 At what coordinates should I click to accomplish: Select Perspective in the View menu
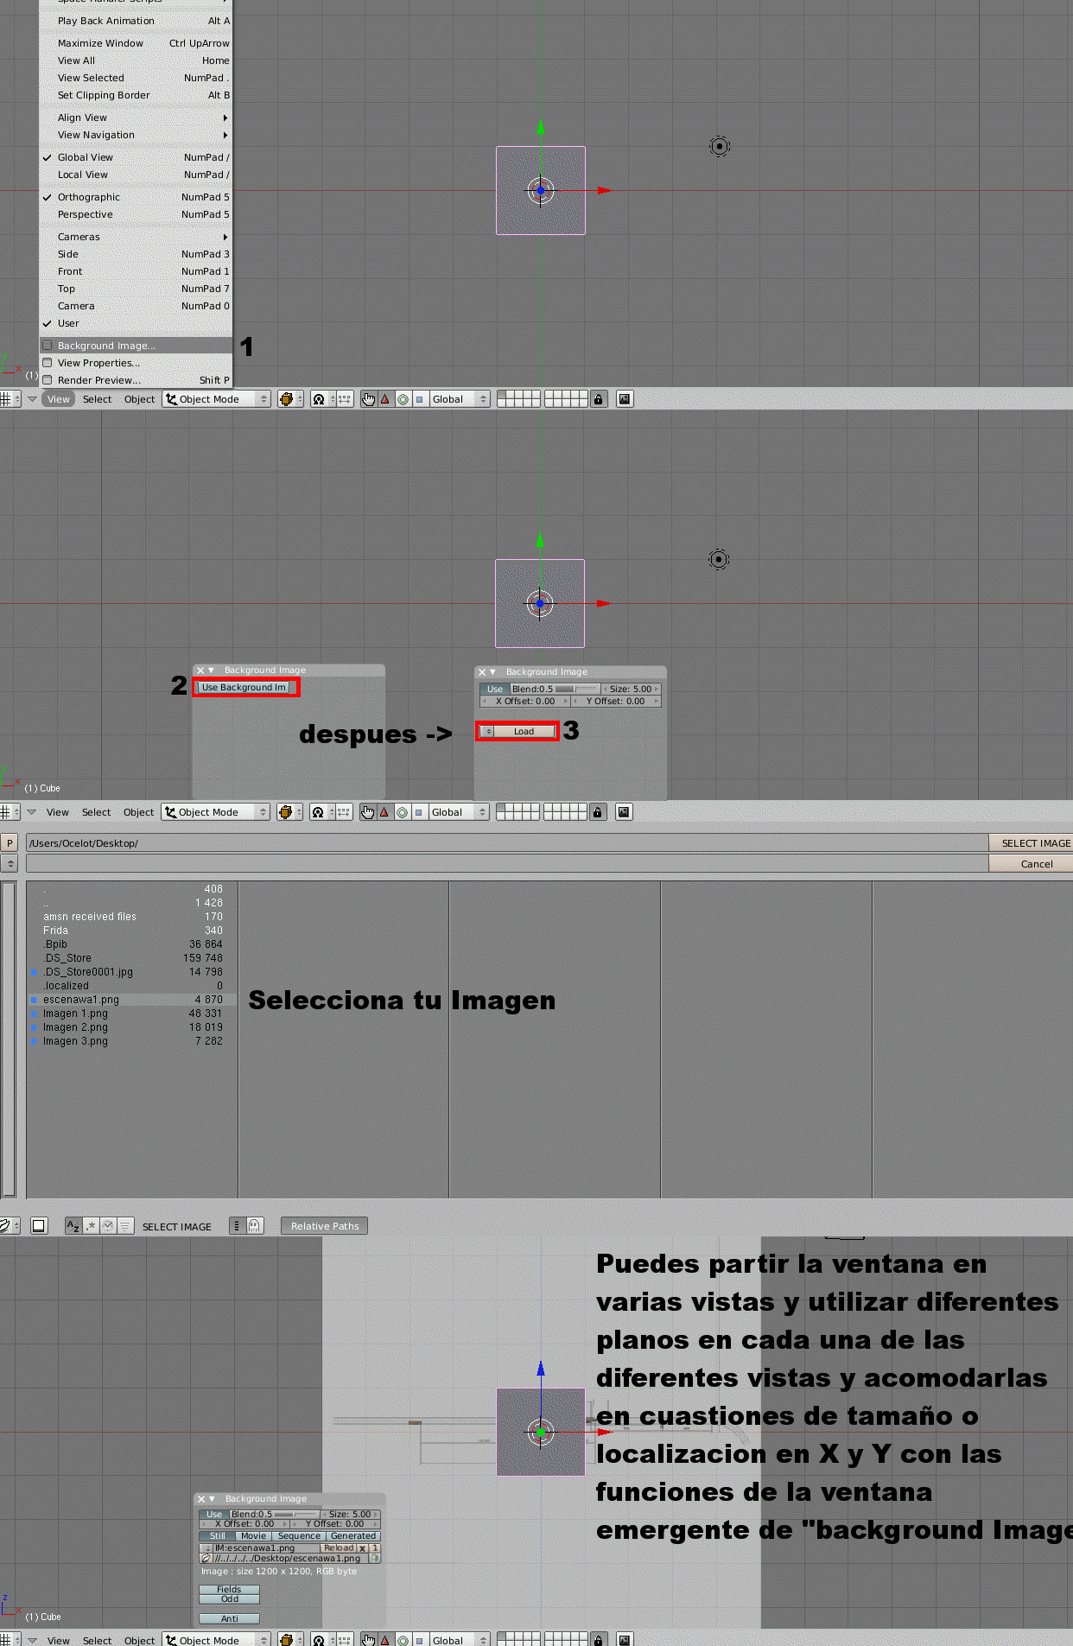[x=136, y=214]
